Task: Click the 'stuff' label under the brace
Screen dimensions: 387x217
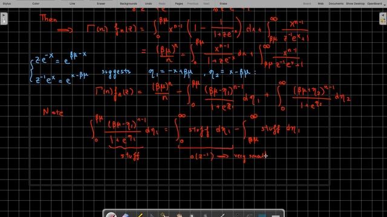Action: pos(130,156)
